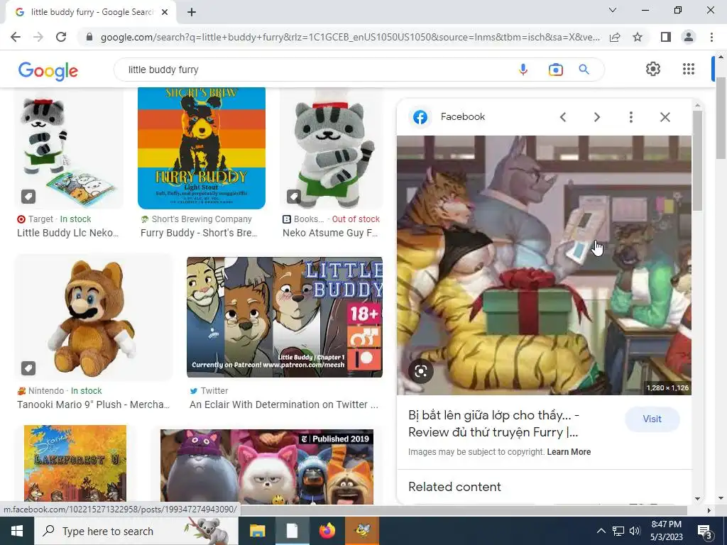Bookmark this page with the star icon
The height and width of the screenshot is (545, 727).
click(x=638, y=37)
